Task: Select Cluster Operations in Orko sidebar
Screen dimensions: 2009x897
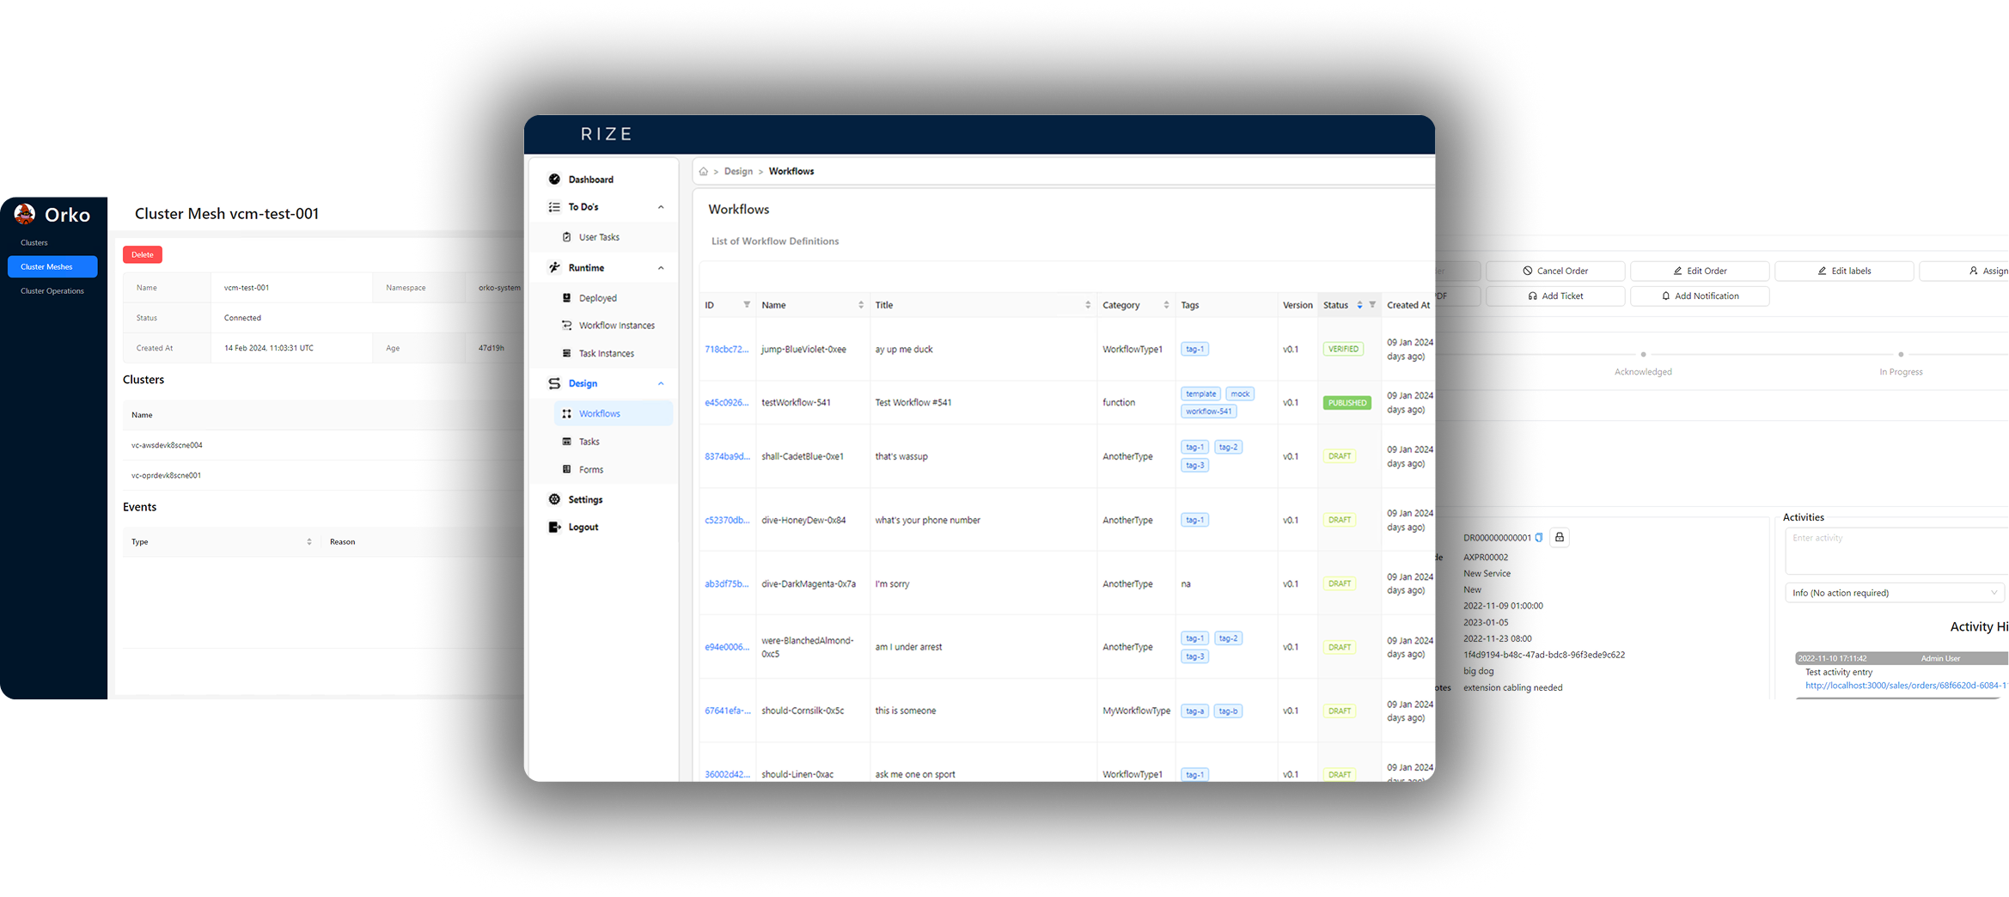Action: click(x=52, y=291)
